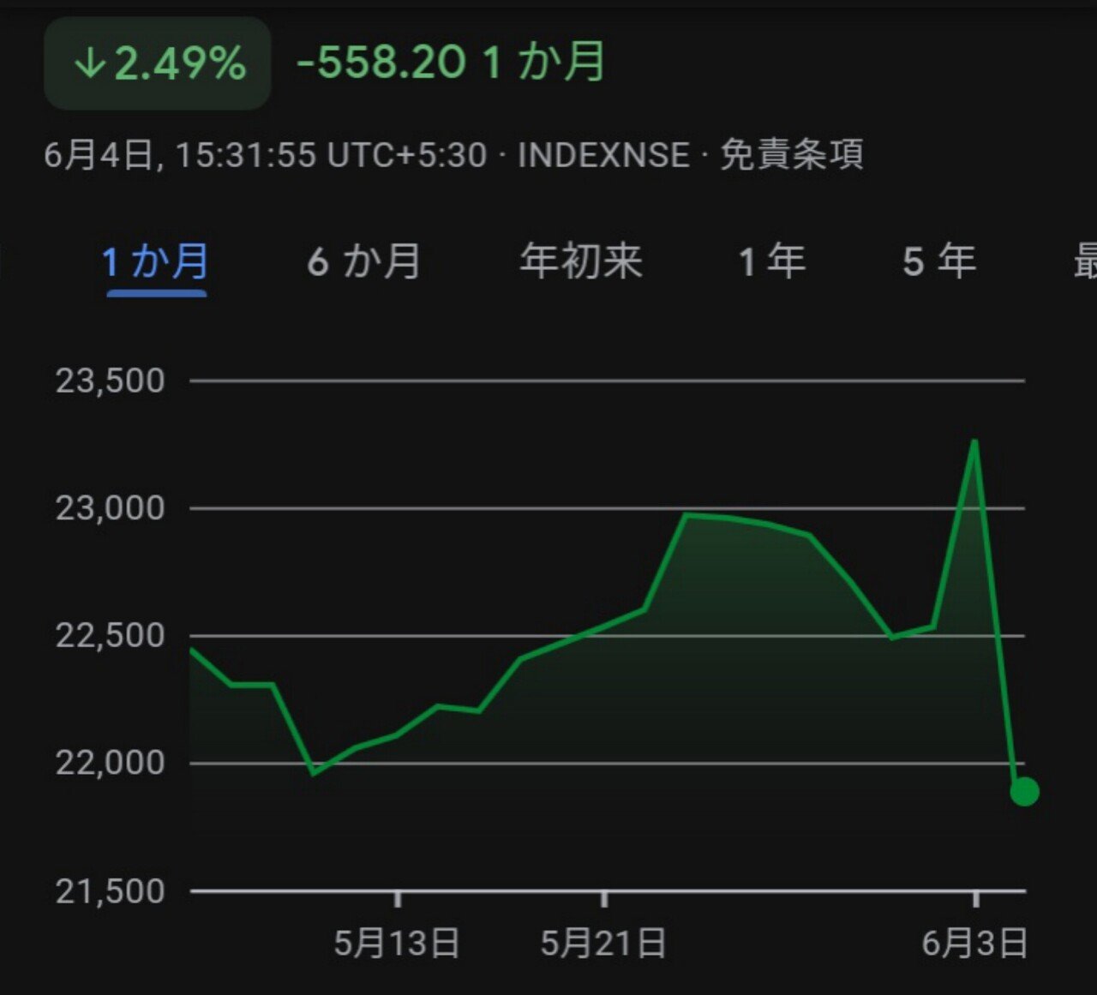Switch to the 年初来 time range tab

point(581,261)
